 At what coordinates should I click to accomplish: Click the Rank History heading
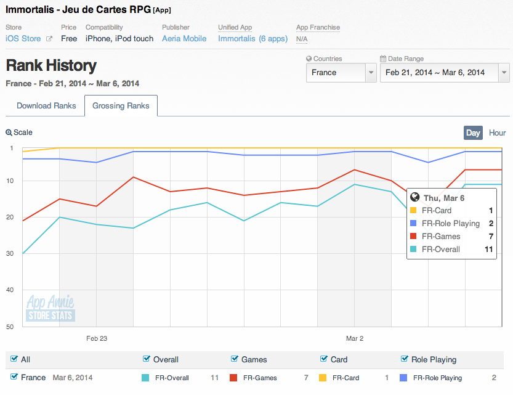[51, 65]
